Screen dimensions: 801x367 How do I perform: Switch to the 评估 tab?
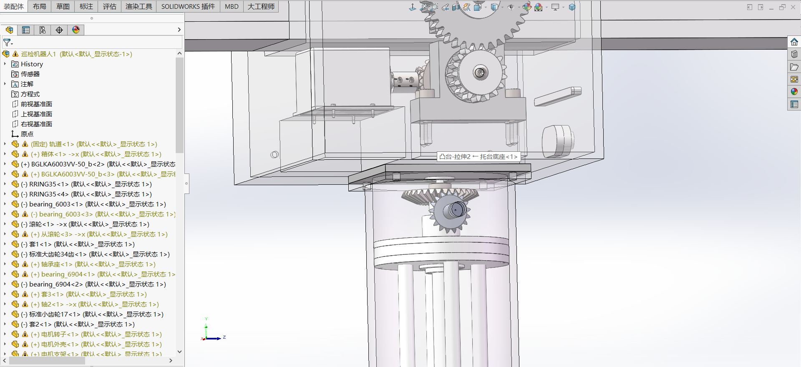click(x=110, y=6)
